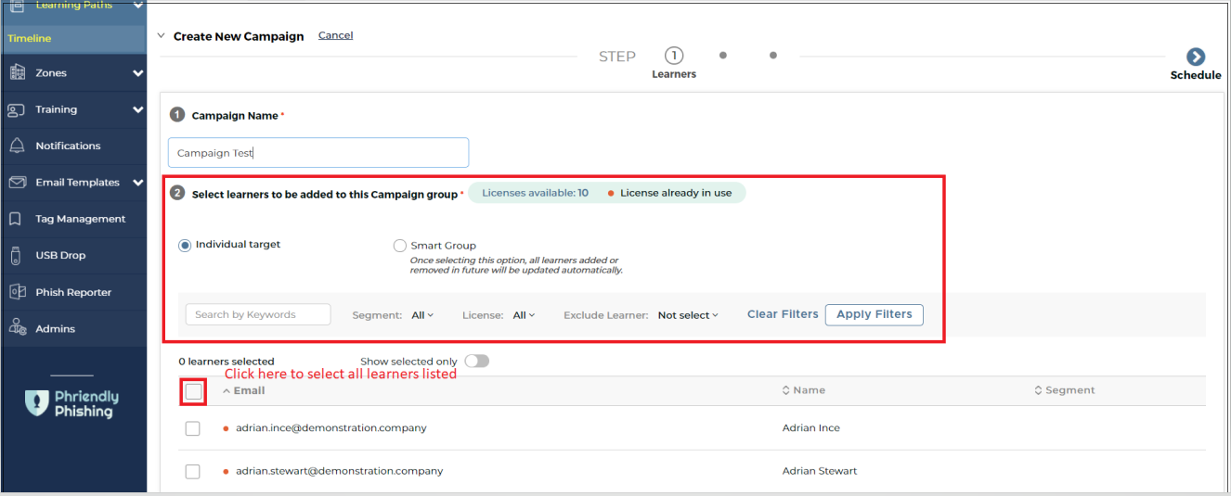Click the 0 learners selected text

pos(227,362)
